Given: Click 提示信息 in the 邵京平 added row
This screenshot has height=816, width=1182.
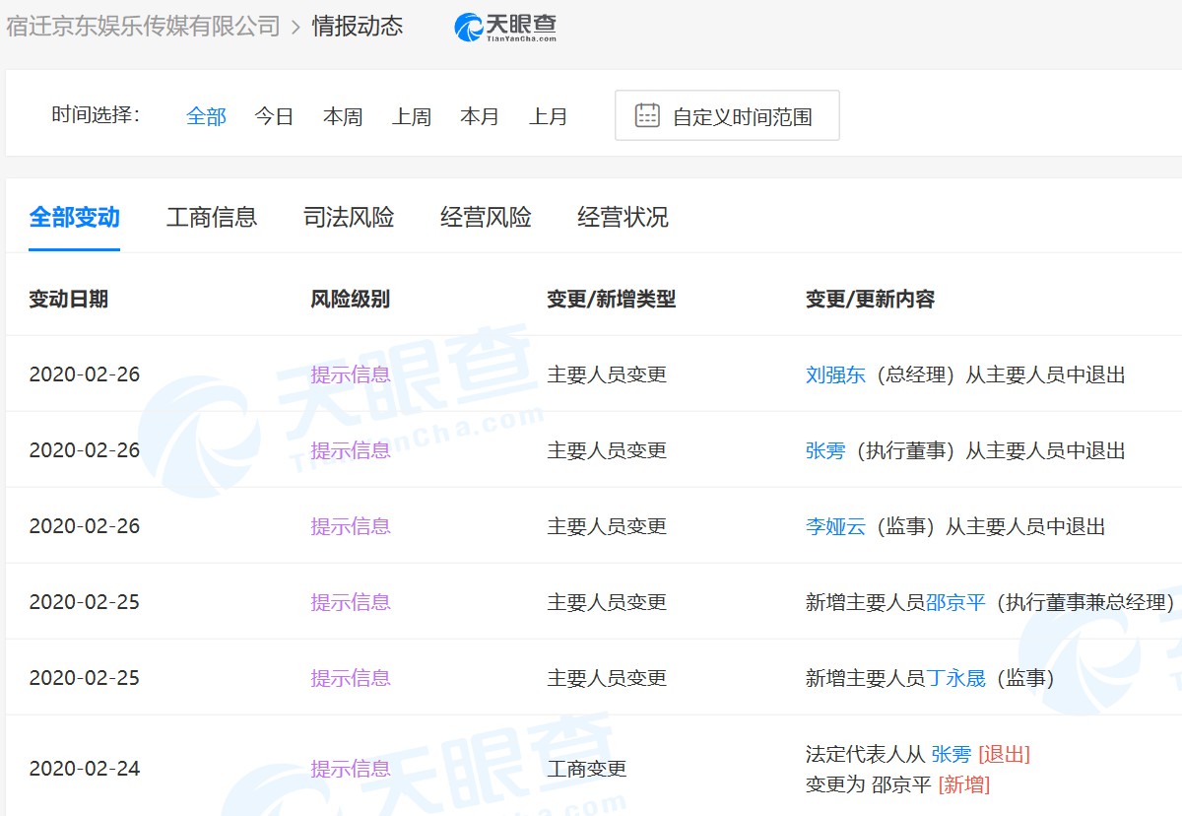Looking at the screenshot, I should 351,602.
